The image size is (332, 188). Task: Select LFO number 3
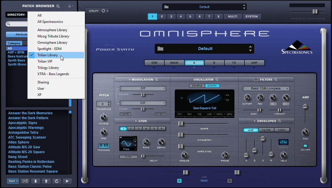pyautogui.click(x=139, y=129)
